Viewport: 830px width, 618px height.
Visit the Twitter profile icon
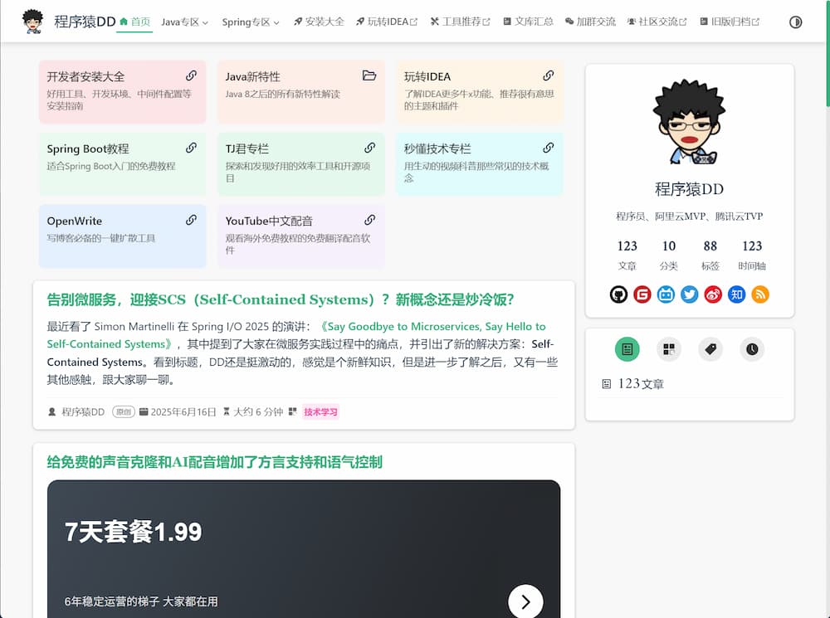(690, 294)
